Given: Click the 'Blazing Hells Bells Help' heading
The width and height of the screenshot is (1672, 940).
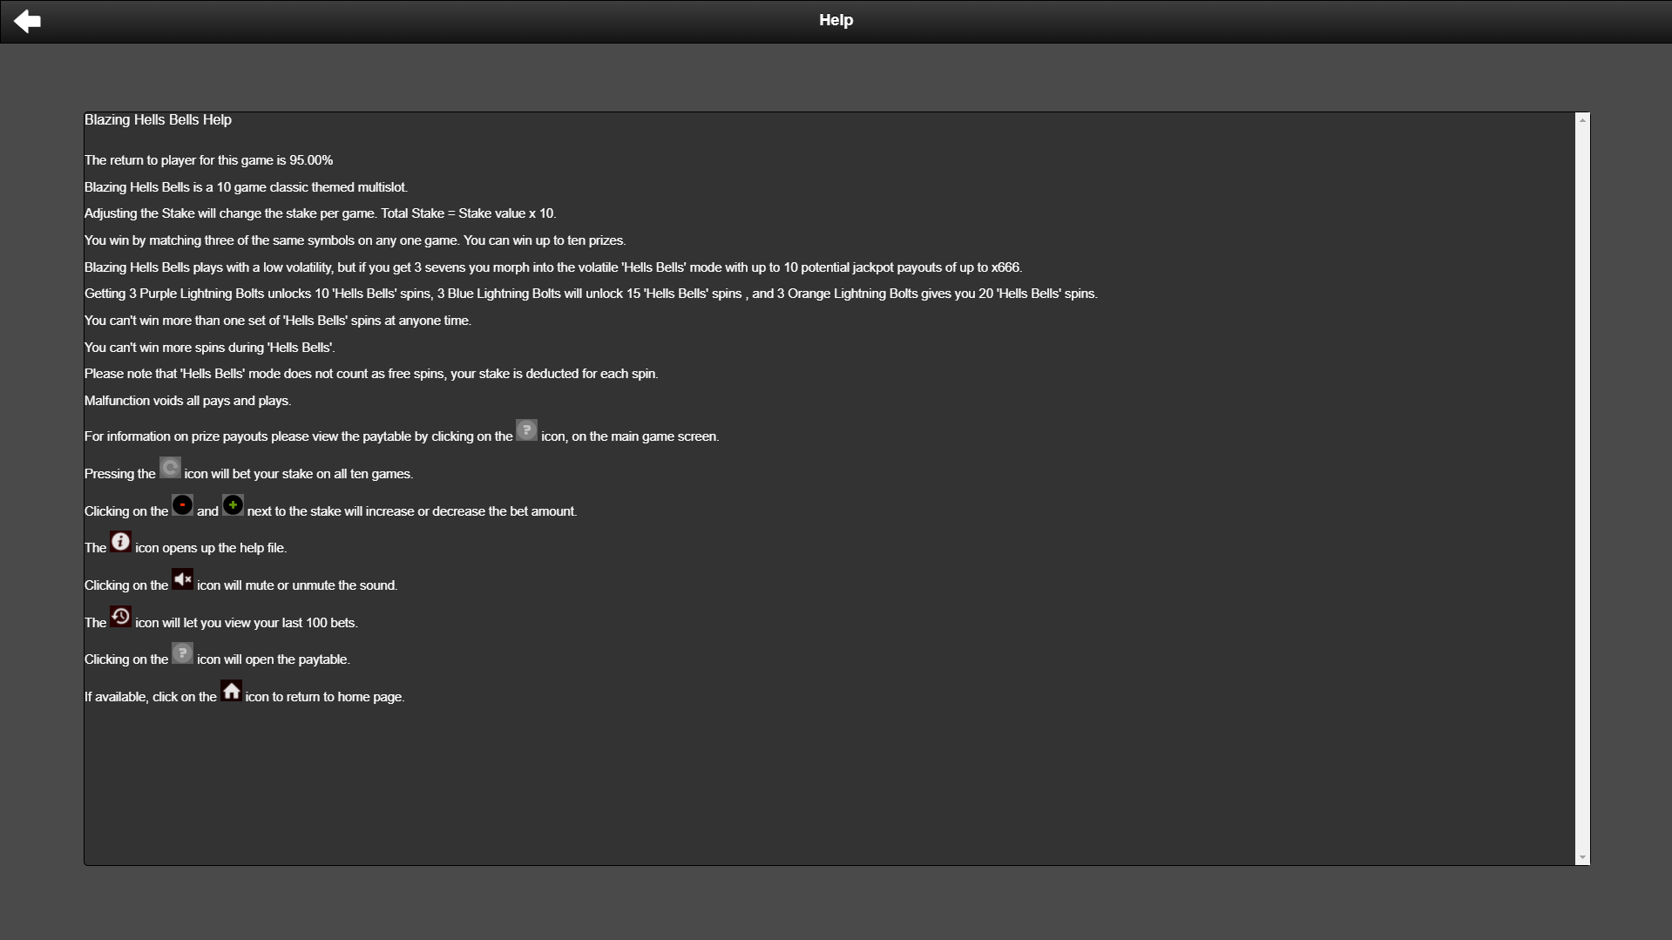Looking at the screenshot, I should click(158, 120).
